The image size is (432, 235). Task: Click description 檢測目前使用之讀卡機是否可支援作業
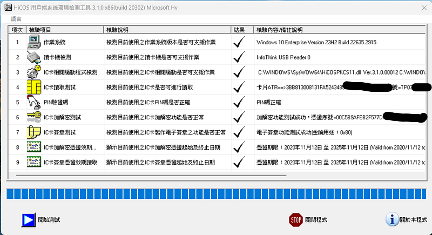tap(153, 57)
